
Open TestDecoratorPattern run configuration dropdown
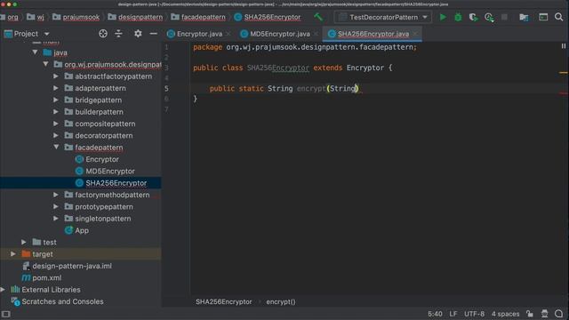383,17
